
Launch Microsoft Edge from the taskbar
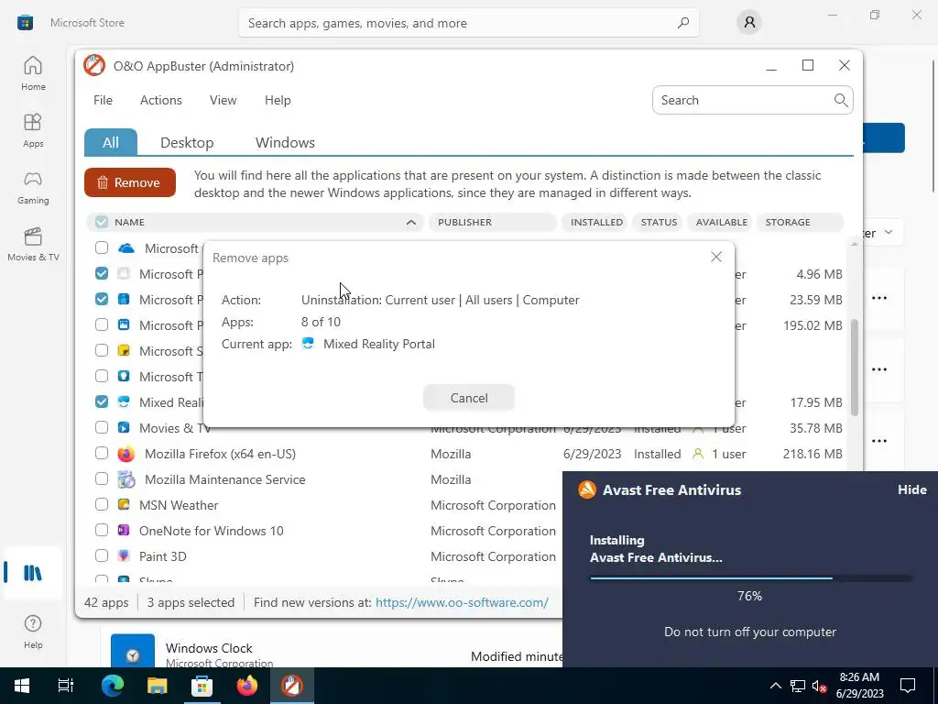pyautogui.click(x=112, y=686)
